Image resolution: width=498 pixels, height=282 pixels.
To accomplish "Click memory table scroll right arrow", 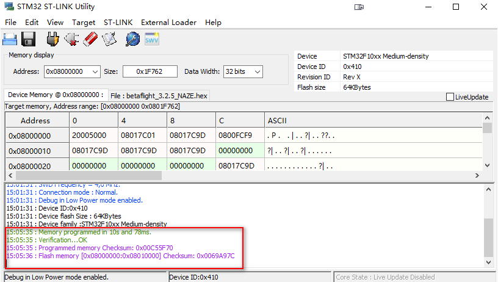I will point(477,175).
